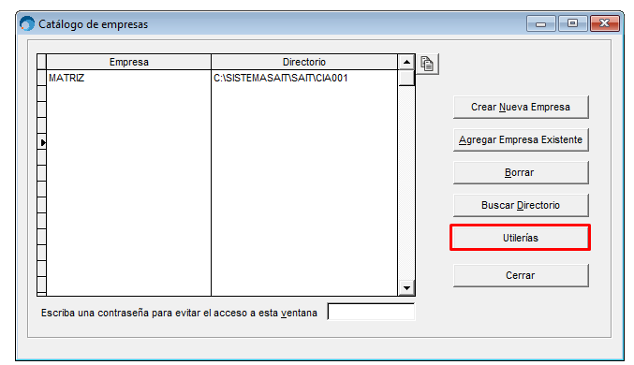The height and width of the screenshot is (365, 634).
Task: Click the Empresa column header
Action: pos(128,63)
